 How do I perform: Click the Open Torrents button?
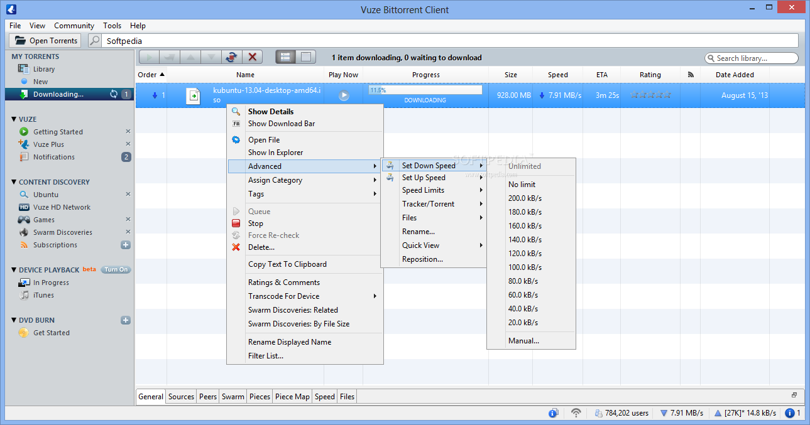[x=45, y=41]
